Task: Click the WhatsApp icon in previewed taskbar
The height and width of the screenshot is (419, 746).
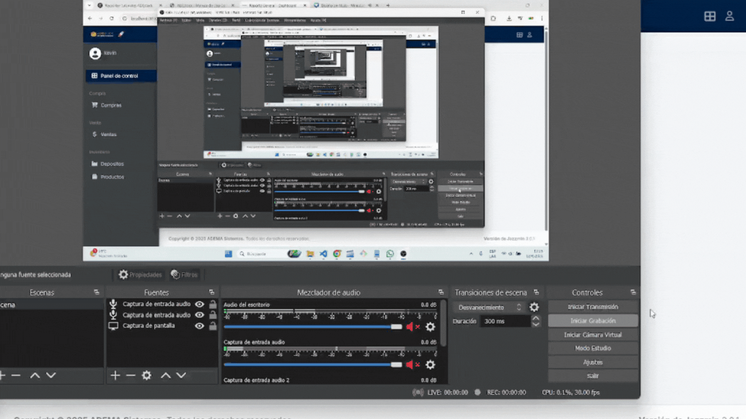Action: [x=390, y=254]
